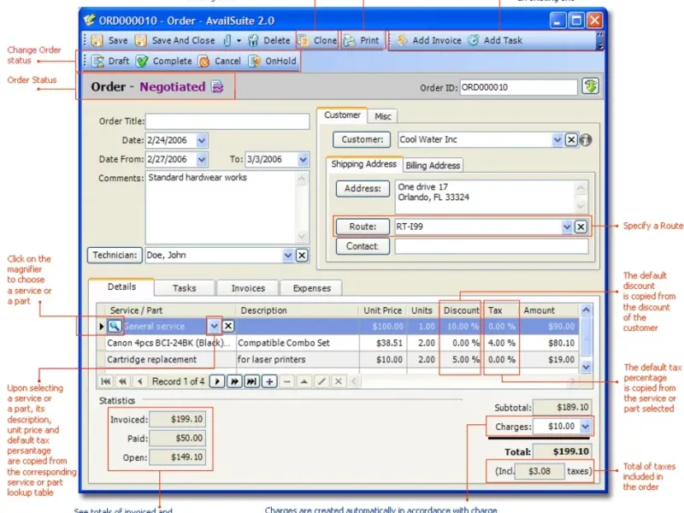The width and height of the screenshot is (684, 513).
Task: Click the Contact button
Action: (363, 246)
